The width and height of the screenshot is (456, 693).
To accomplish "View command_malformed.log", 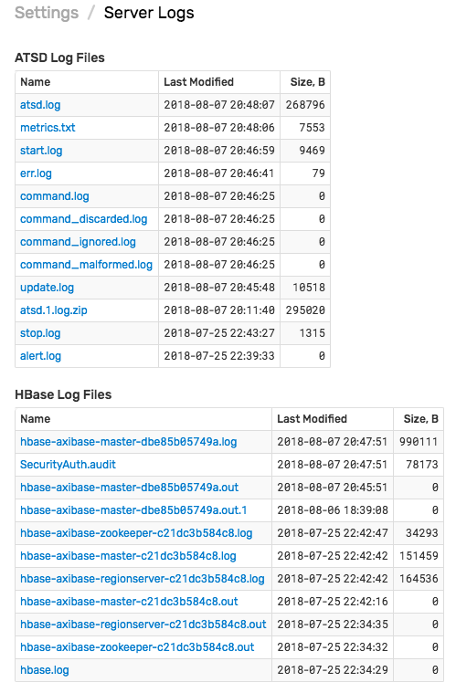I will pyautogui.click(x=86, y=265).
